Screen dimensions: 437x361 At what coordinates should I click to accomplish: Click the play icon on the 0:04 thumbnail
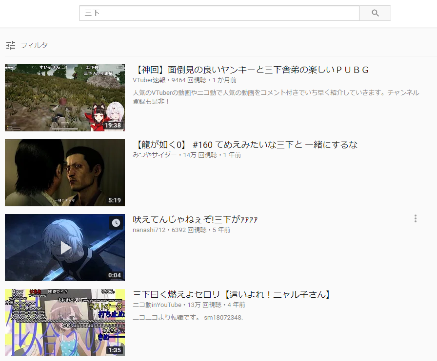(65, 248)
